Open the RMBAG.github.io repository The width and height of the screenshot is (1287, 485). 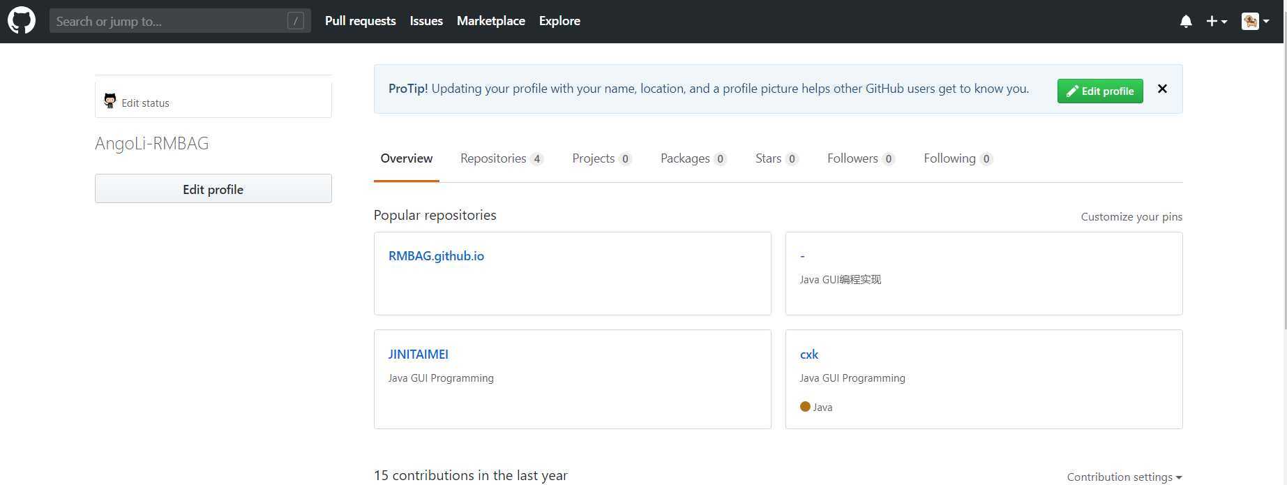pyautogui.click(x=436, y=256)
